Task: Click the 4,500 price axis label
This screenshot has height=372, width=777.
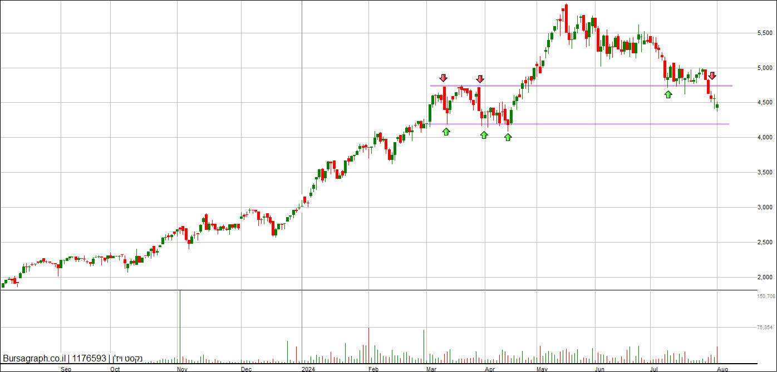Action: (x=765, y=103)
